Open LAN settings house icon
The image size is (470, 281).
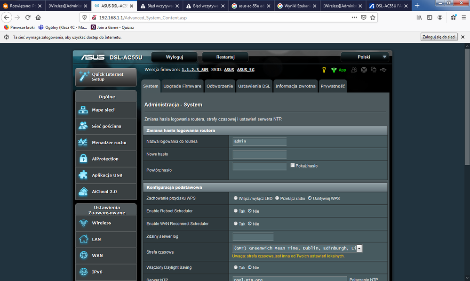[x=106, y=239]
